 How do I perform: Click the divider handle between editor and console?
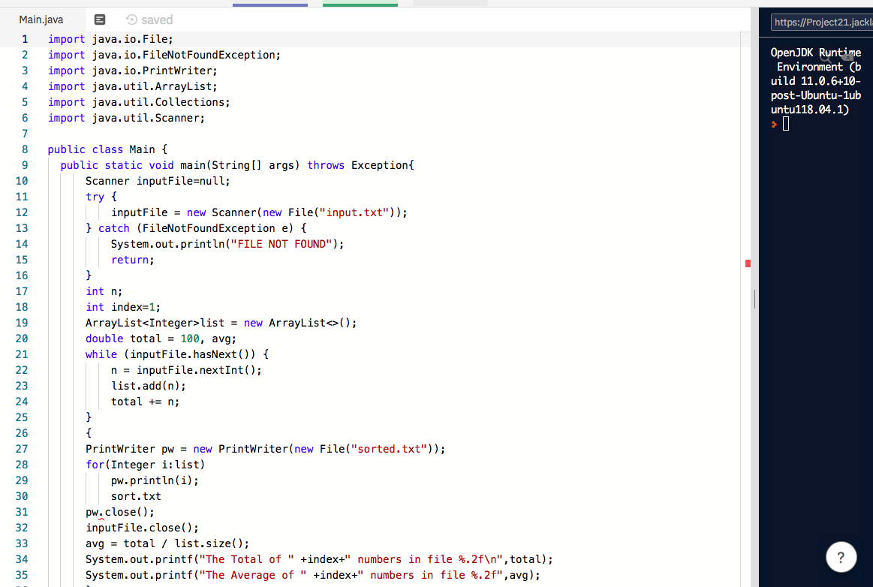click(x=754, y=299)
